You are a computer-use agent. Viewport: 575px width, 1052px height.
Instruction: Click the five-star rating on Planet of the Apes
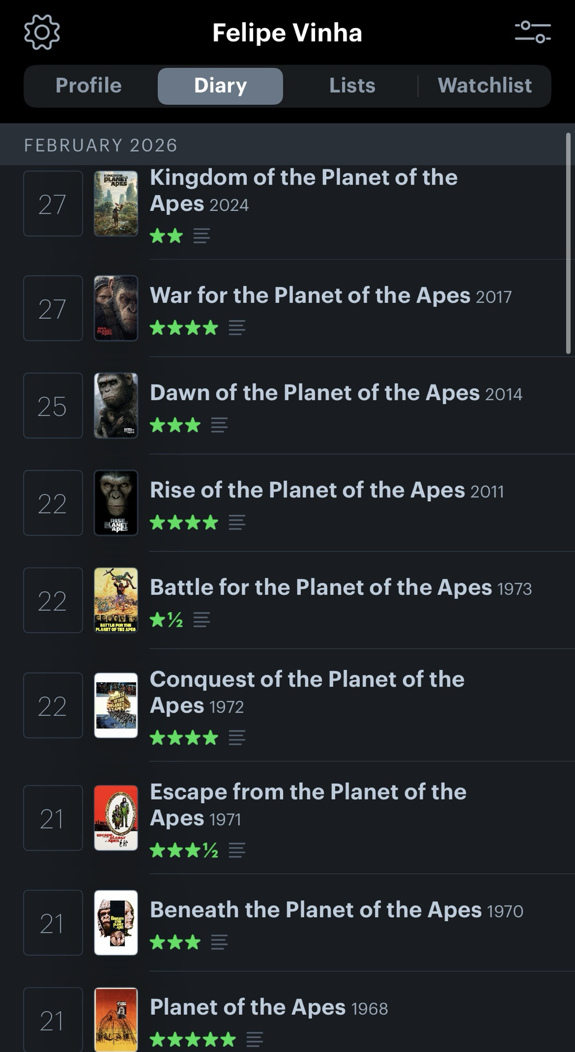pos(193,1039)
